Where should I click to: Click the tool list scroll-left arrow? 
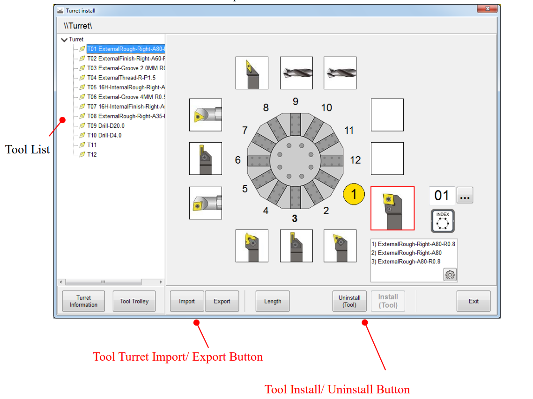coord(61,282)
